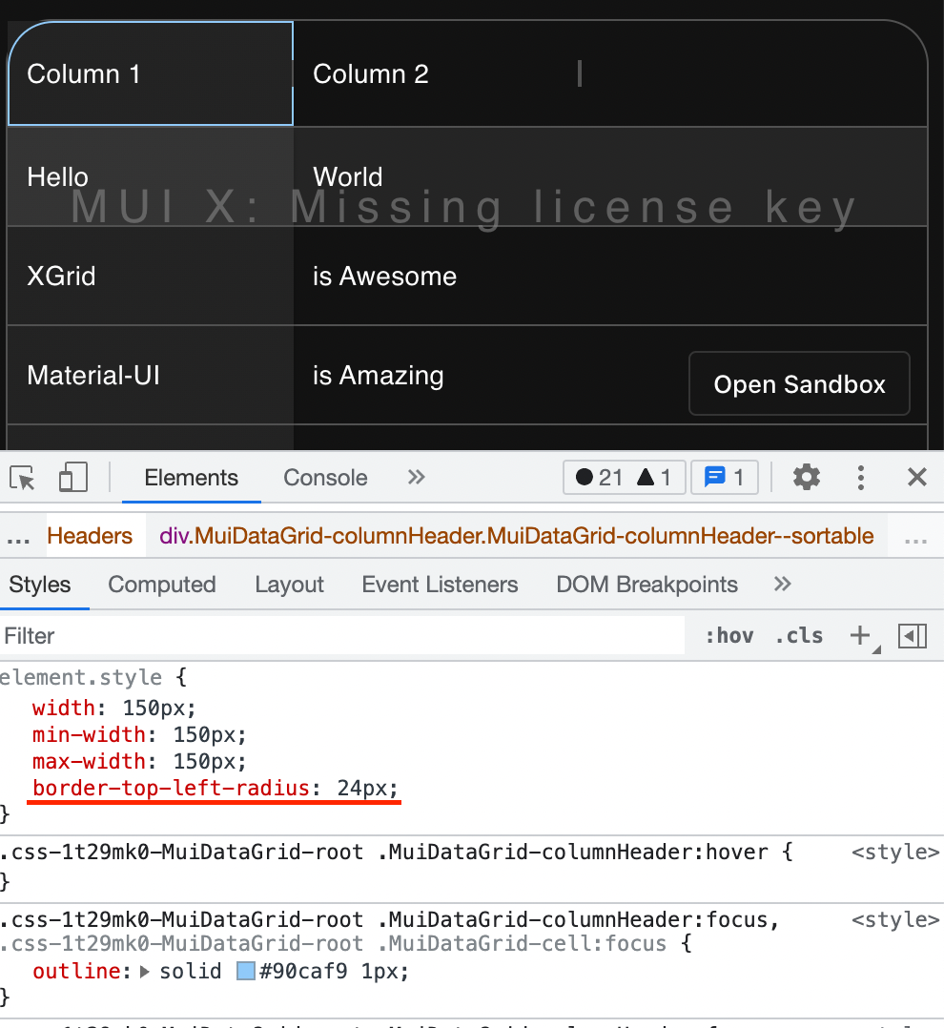Open the three-dot customize DevTools menu
Screen dimensions: 944x1028
click(860, 477)
